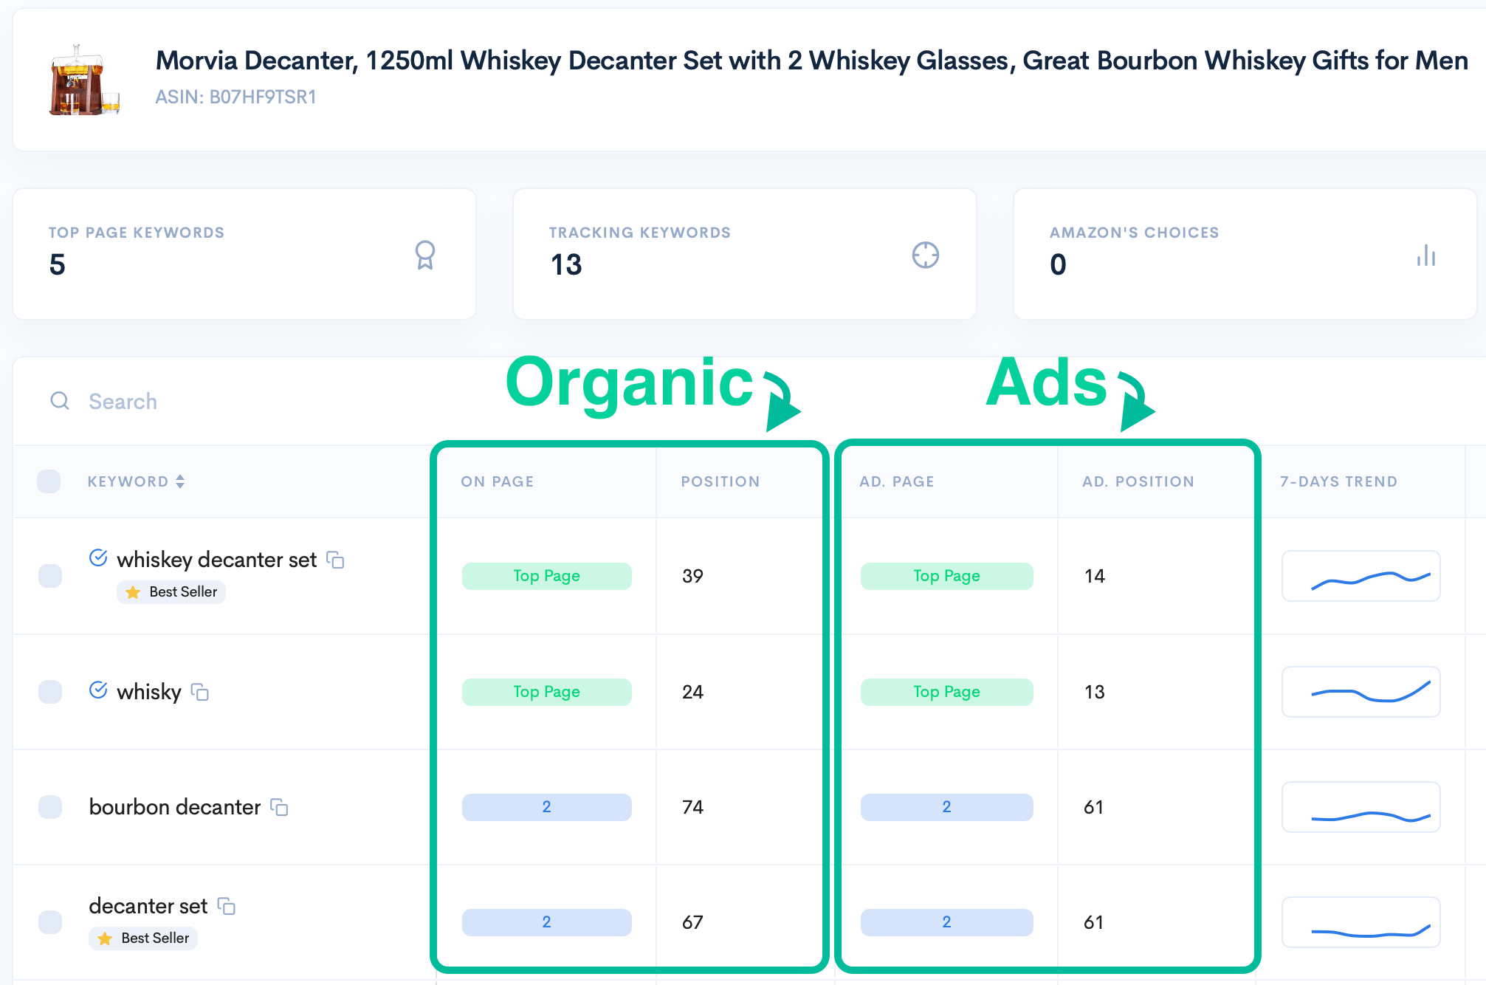This screenshot has width=1486, height=985.
Task: Open the Morvia Decanter product title
Action: 811,61
